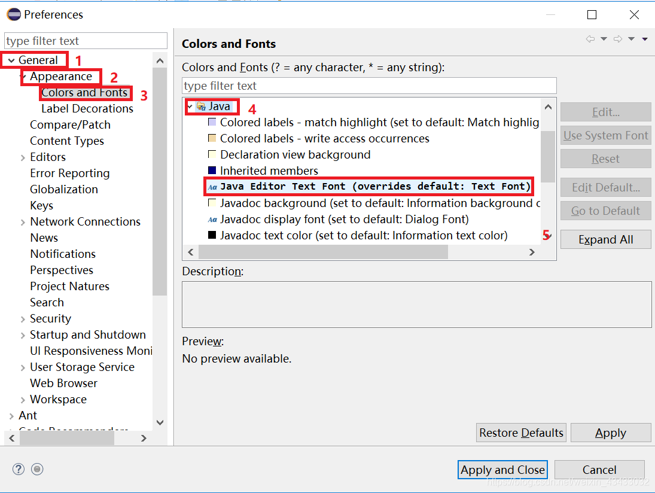Click the Cancel button
Viewport: 655px width, 493px height.
(x=599, y=470)
